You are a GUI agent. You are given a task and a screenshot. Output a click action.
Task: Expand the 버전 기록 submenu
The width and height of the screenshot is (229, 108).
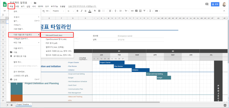click(x=25, y=42)
